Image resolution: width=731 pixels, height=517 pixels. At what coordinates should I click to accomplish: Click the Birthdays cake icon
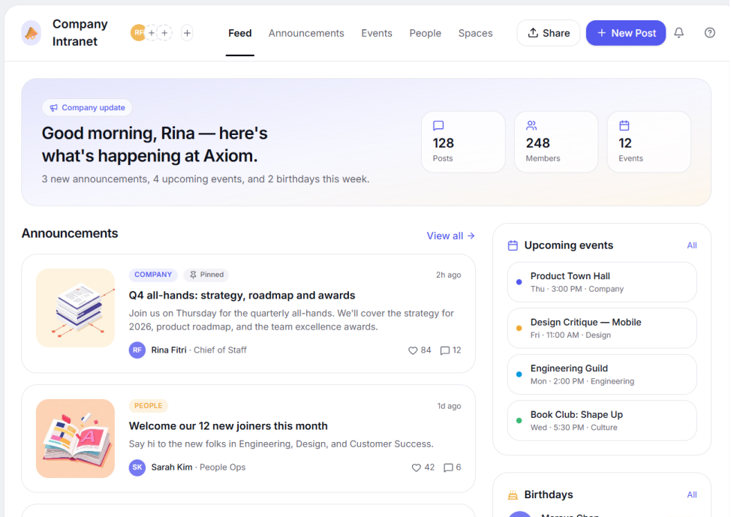(513, 494)
